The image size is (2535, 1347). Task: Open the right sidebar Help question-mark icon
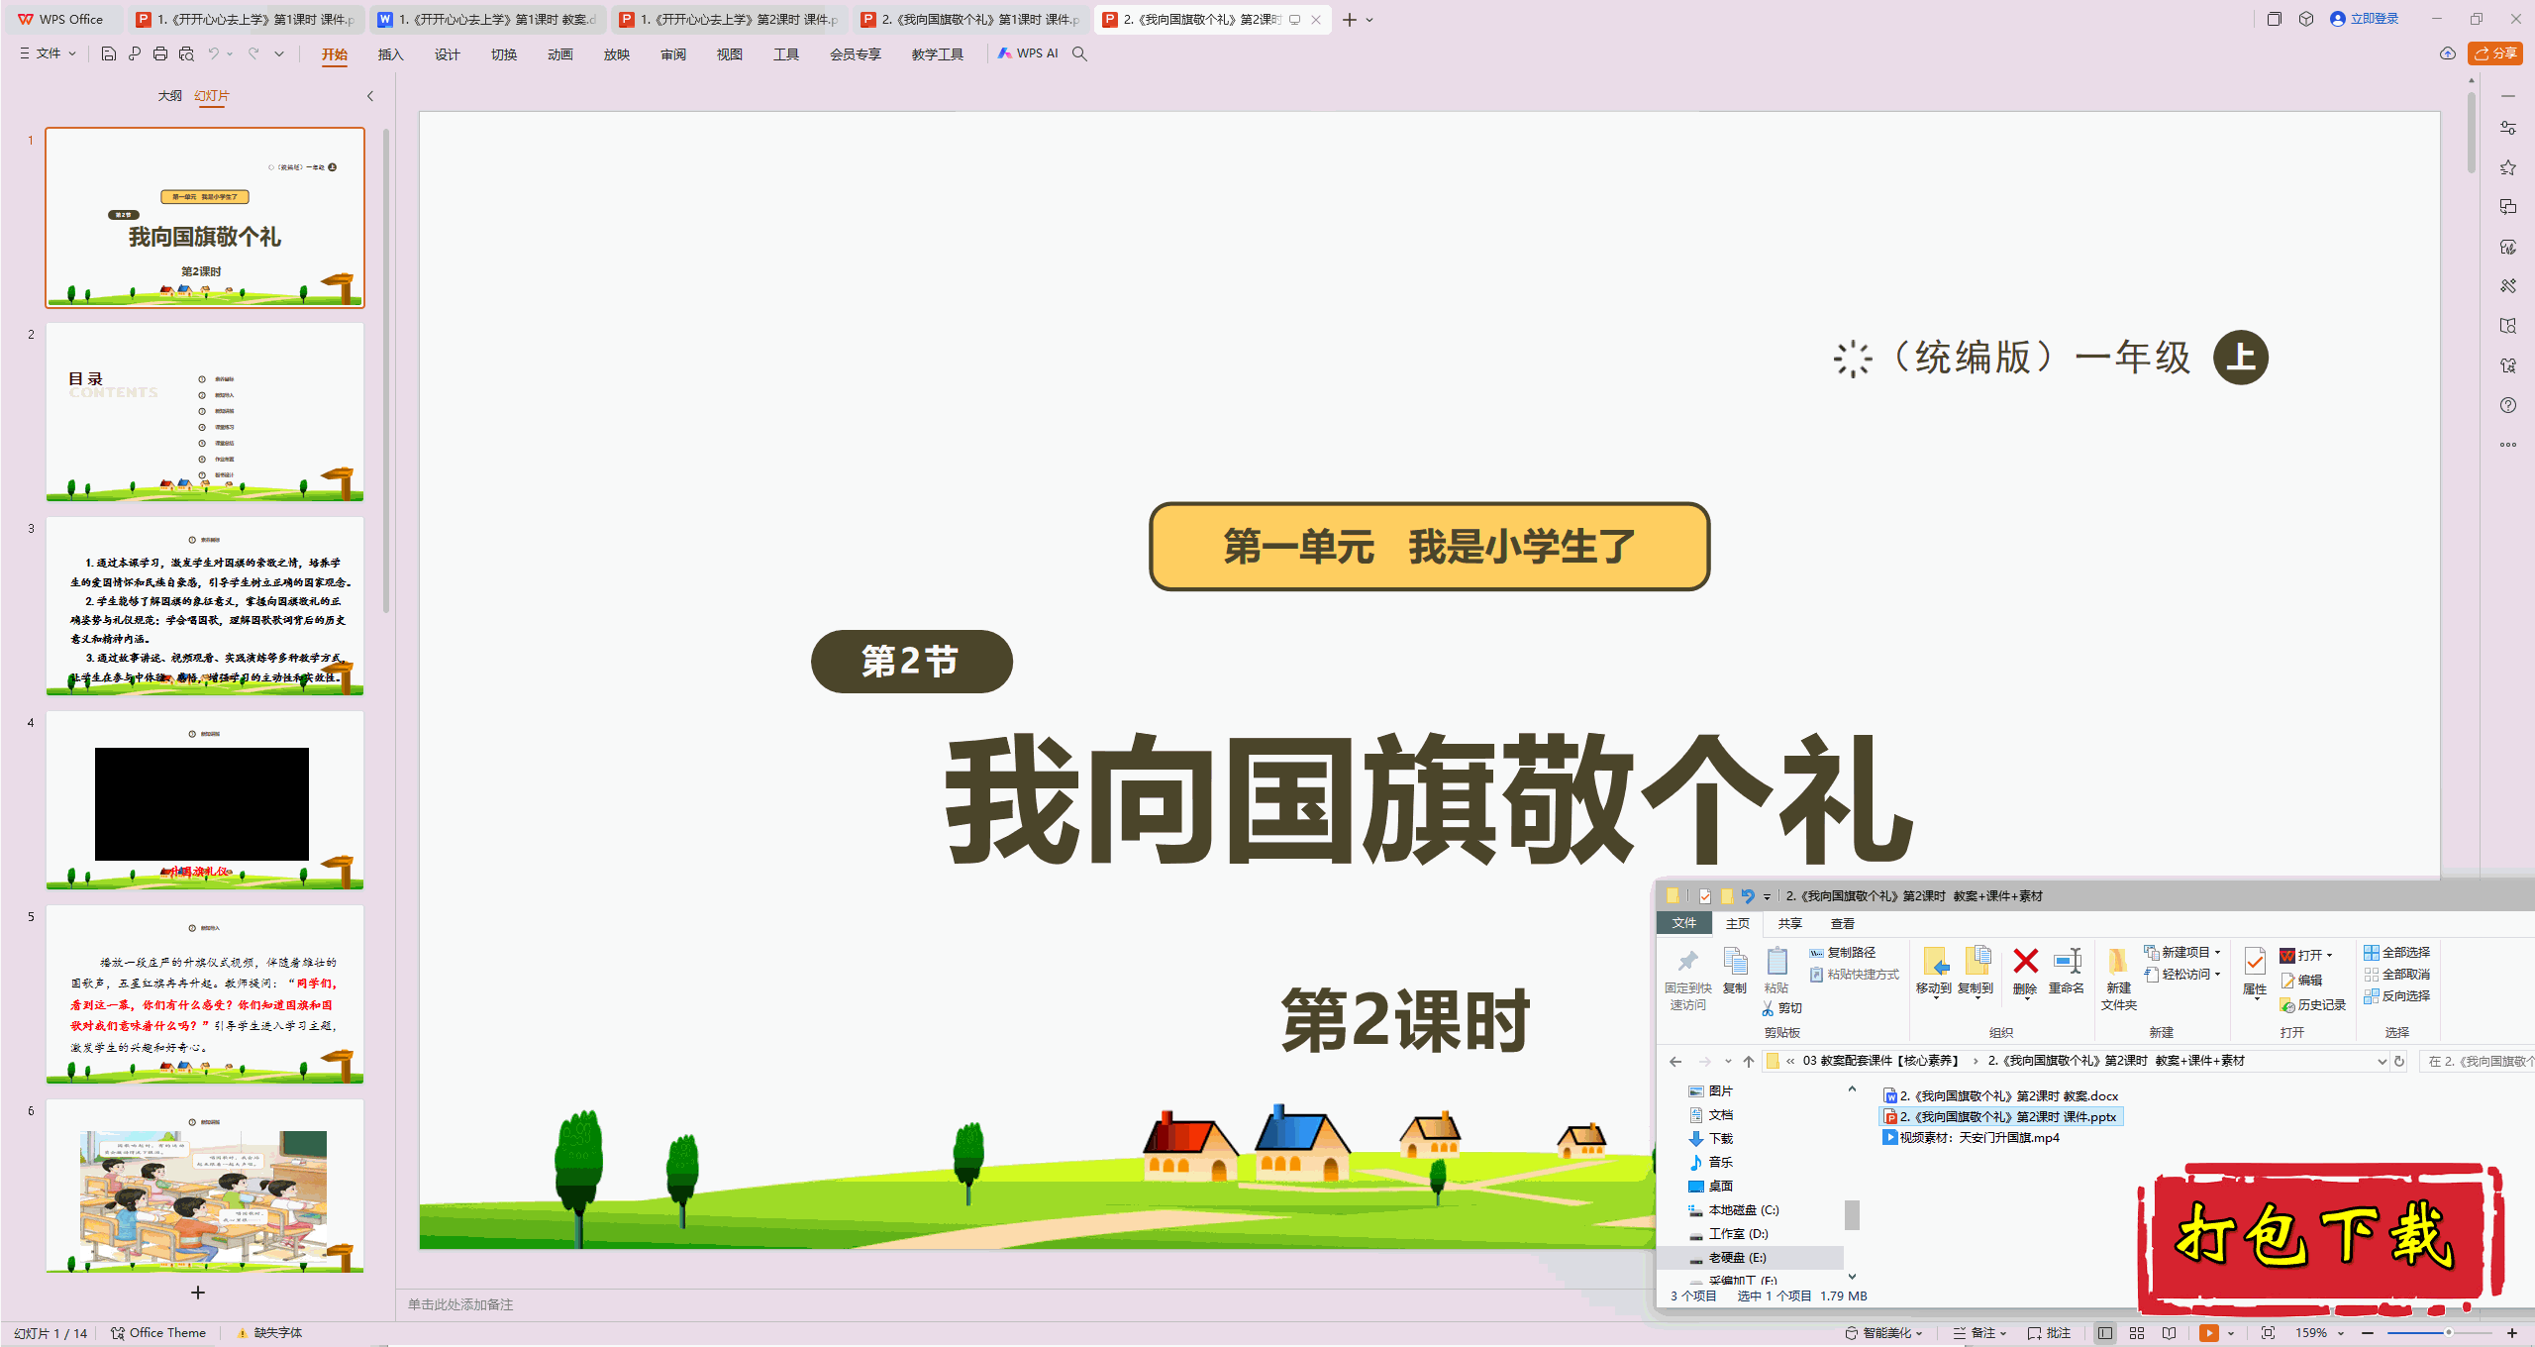[2508, 405]
